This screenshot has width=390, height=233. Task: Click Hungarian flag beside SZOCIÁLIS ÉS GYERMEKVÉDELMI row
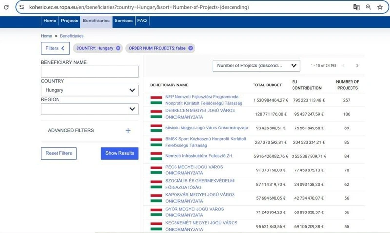point(156,184)
